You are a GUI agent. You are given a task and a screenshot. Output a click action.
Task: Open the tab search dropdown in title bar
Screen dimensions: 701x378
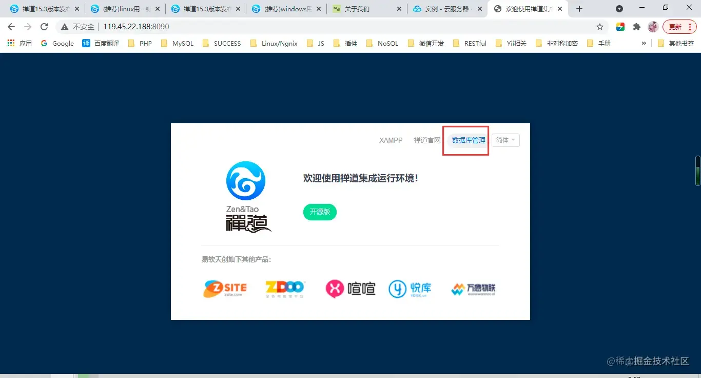point(619,9)
